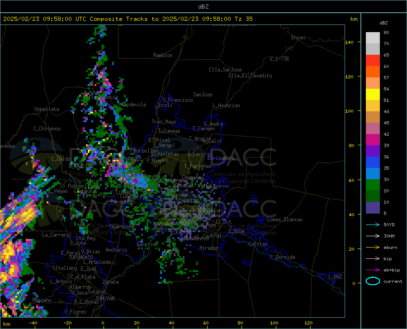Pick the purple 36-39 dBZ swatch

pyautogui.click(x=373, y=151)
